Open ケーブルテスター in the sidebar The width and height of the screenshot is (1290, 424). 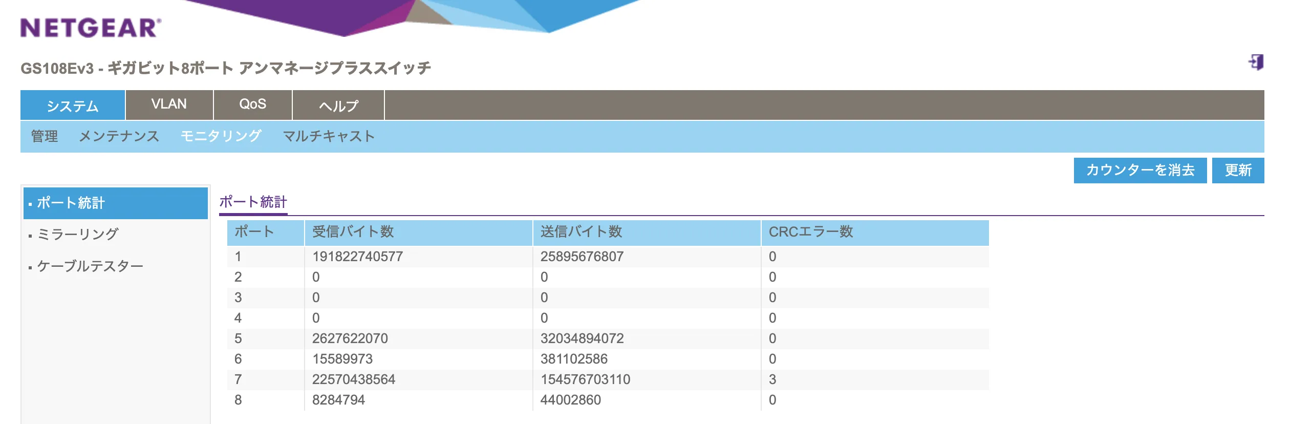click(90, 266)
